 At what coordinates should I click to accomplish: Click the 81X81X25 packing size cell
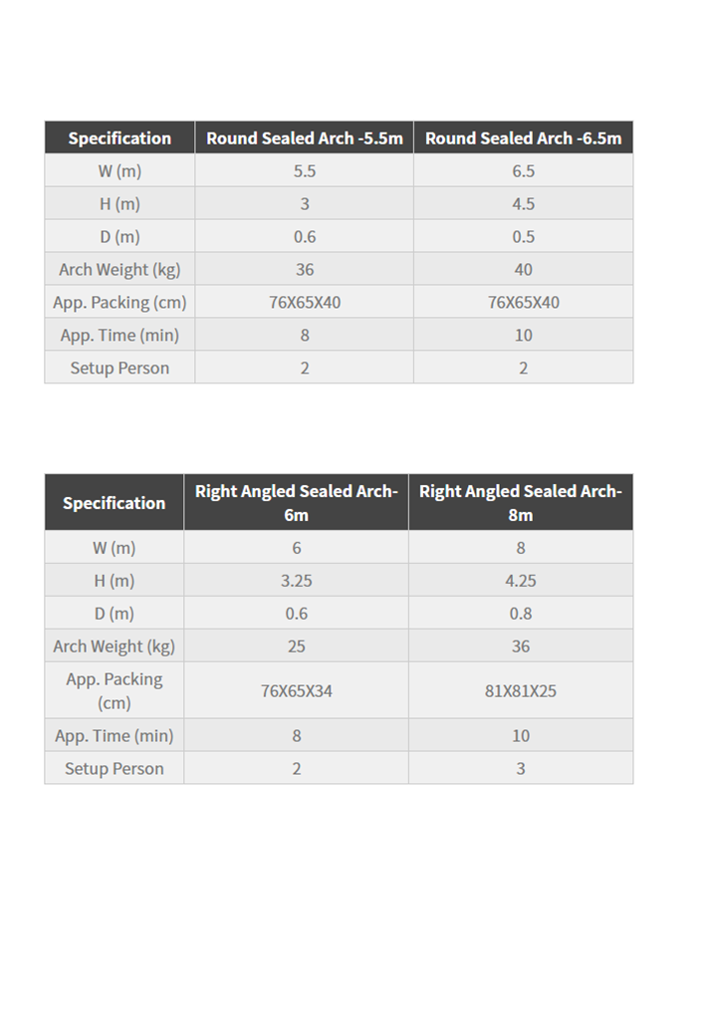pos(520,690)
